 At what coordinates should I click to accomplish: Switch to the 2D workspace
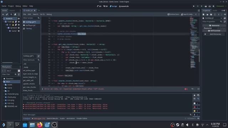99,6
